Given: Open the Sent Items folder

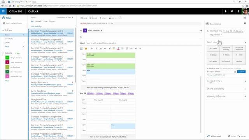Looking at the screenshot, I should click(9, 39).
